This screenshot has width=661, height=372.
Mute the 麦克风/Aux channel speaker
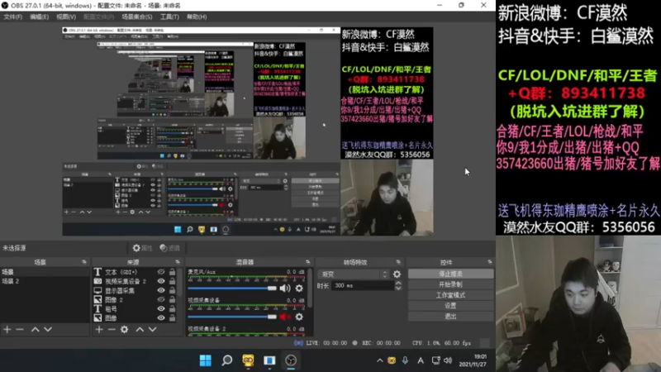(285, 289)
